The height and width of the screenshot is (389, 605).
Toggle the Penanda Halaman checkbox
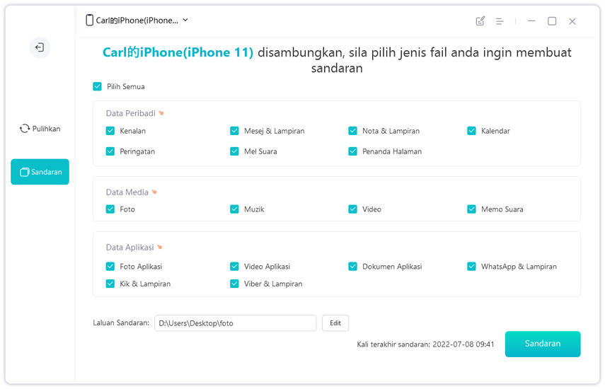[352, 151]
